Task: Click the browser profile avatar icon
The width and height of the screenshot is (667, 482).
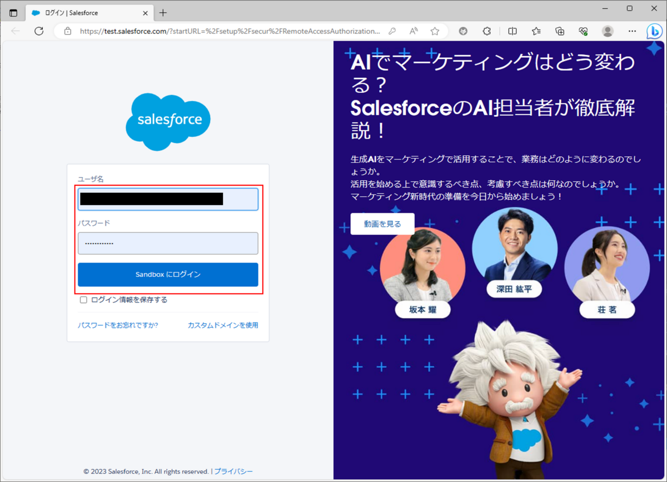Action: click(x=608, y=31)
